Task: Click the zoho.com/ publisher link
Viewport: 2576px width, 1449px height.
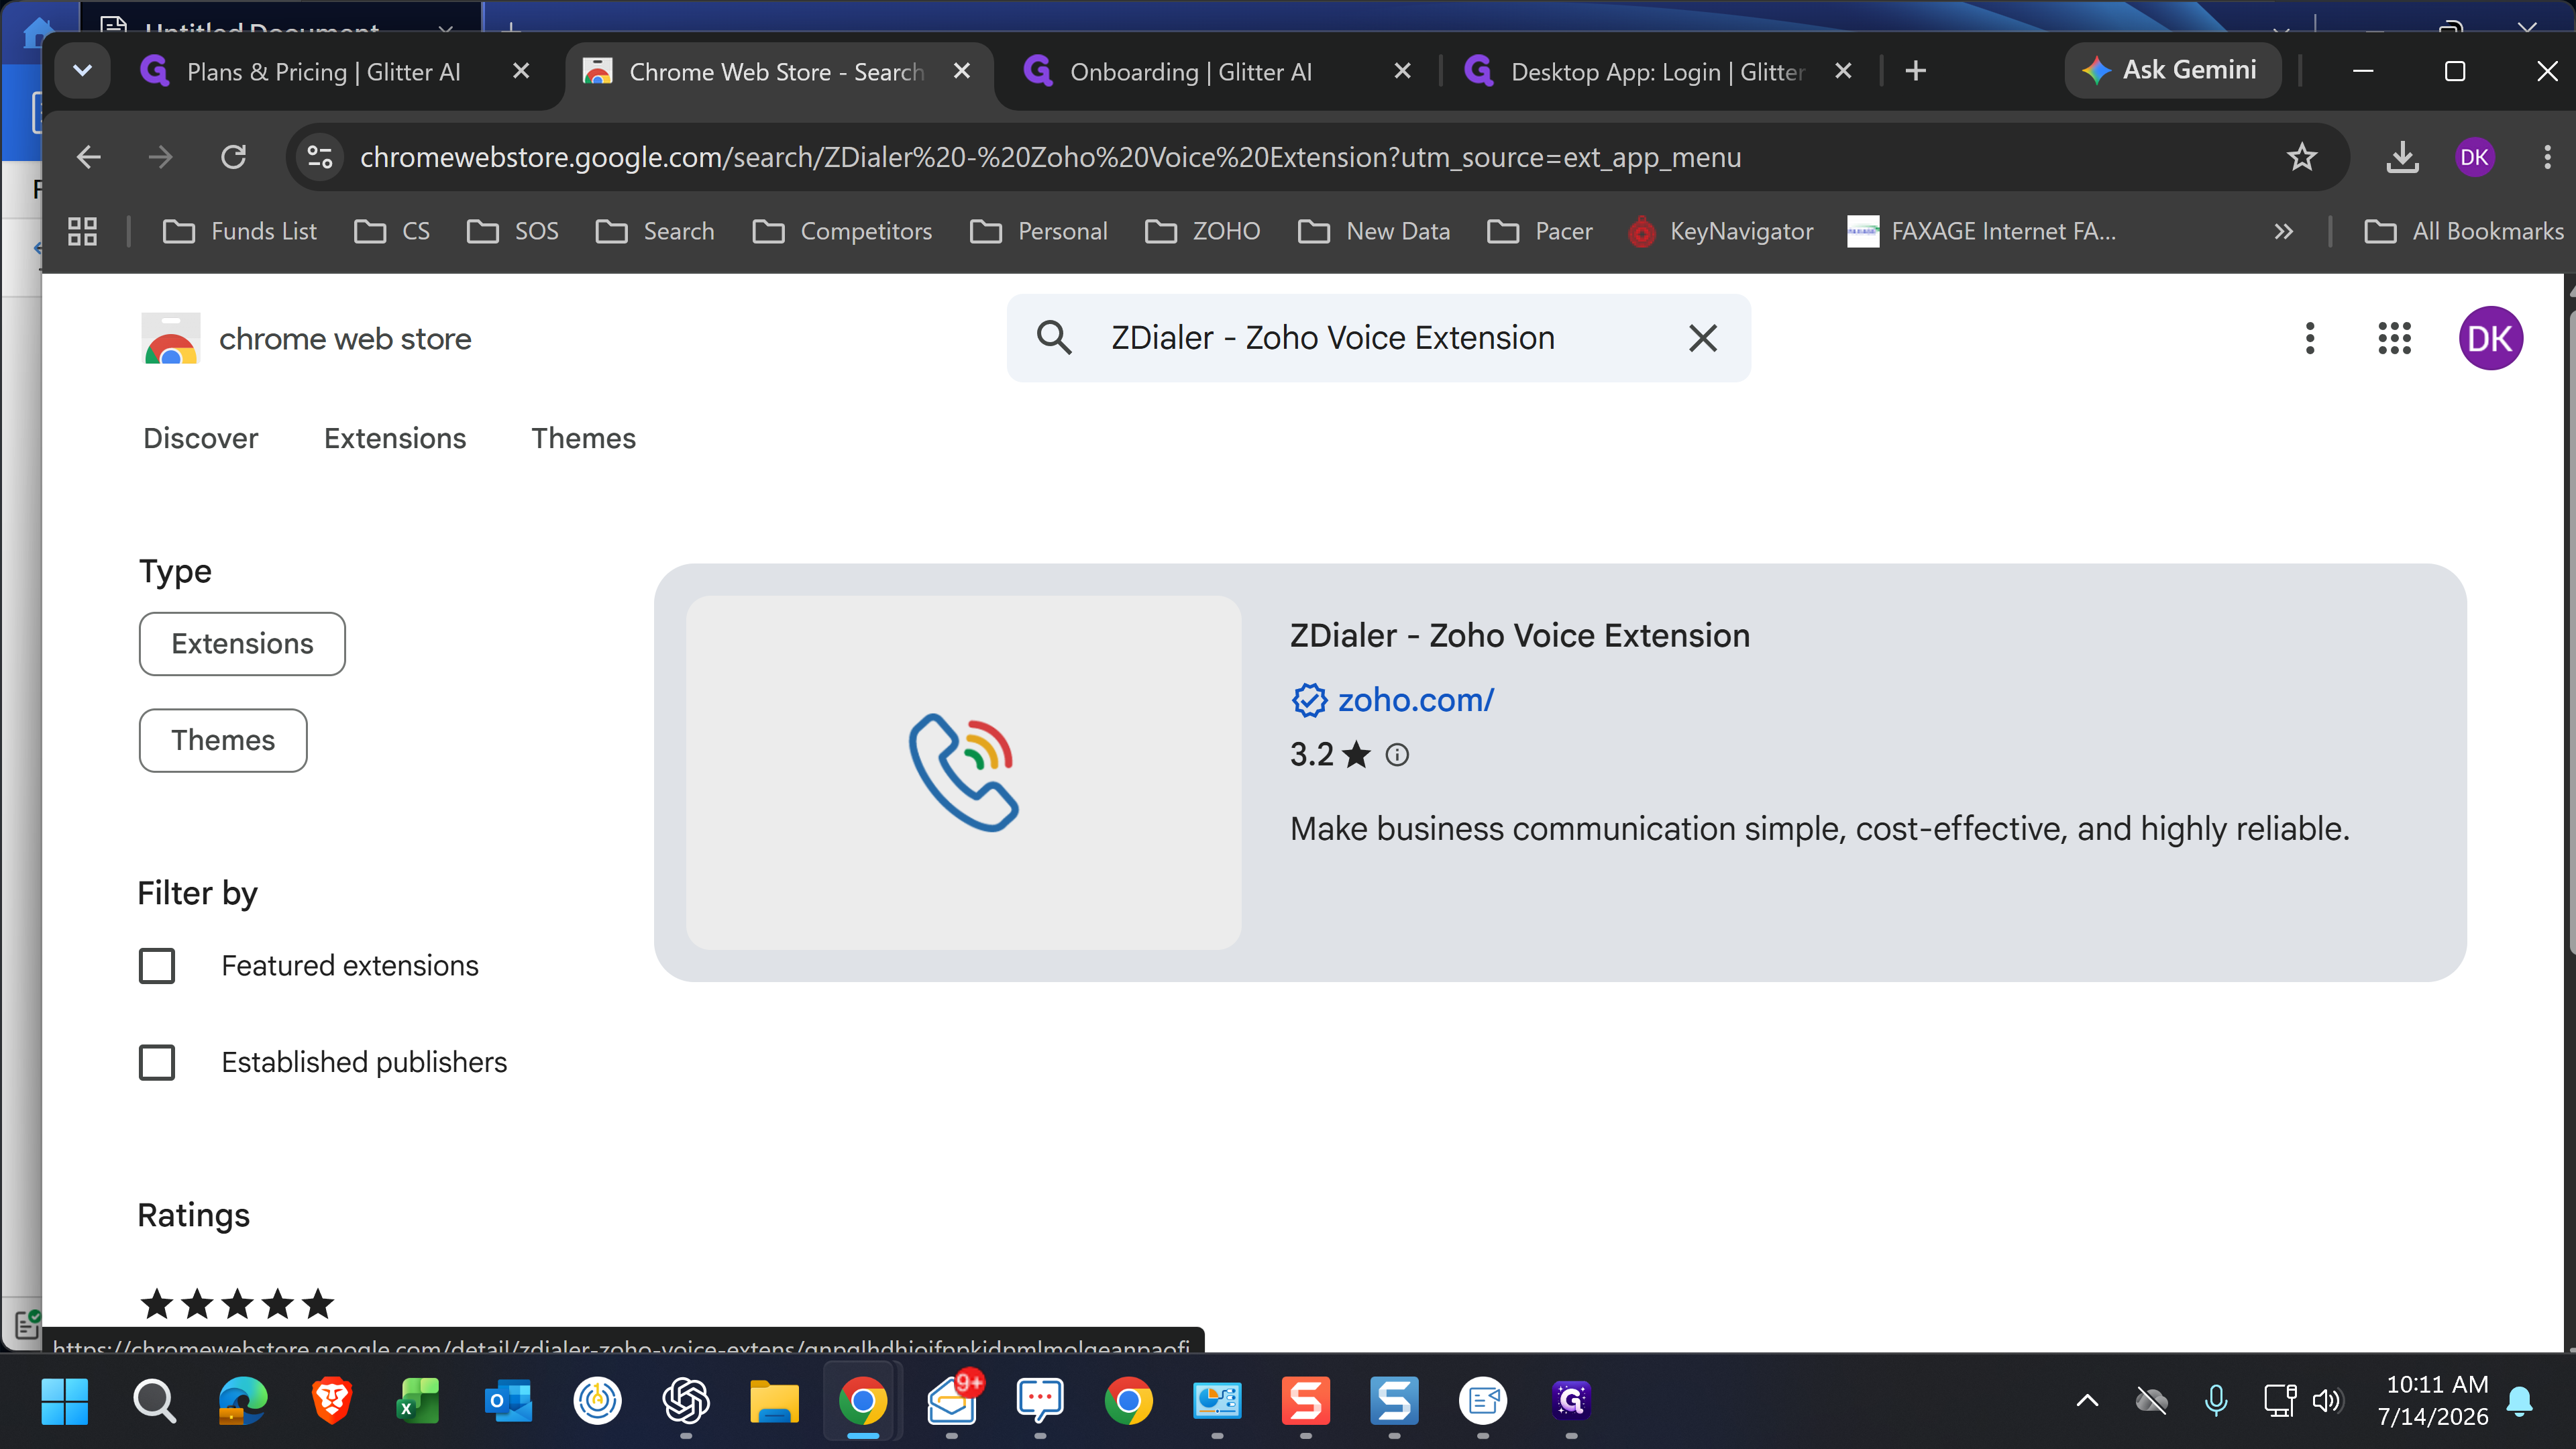Action: coord(1415,700)
